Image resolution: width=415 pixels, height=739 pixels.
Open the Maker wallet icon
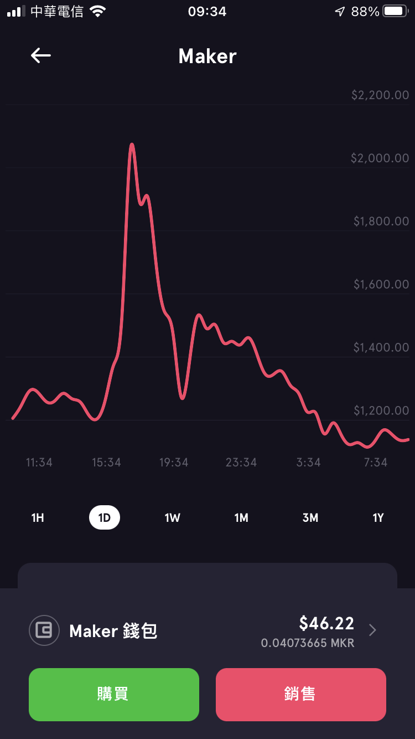click(x=44, y=630)
